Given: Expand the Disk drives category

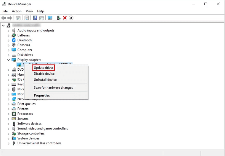Looking at the screenshot, I should point(9,55).
